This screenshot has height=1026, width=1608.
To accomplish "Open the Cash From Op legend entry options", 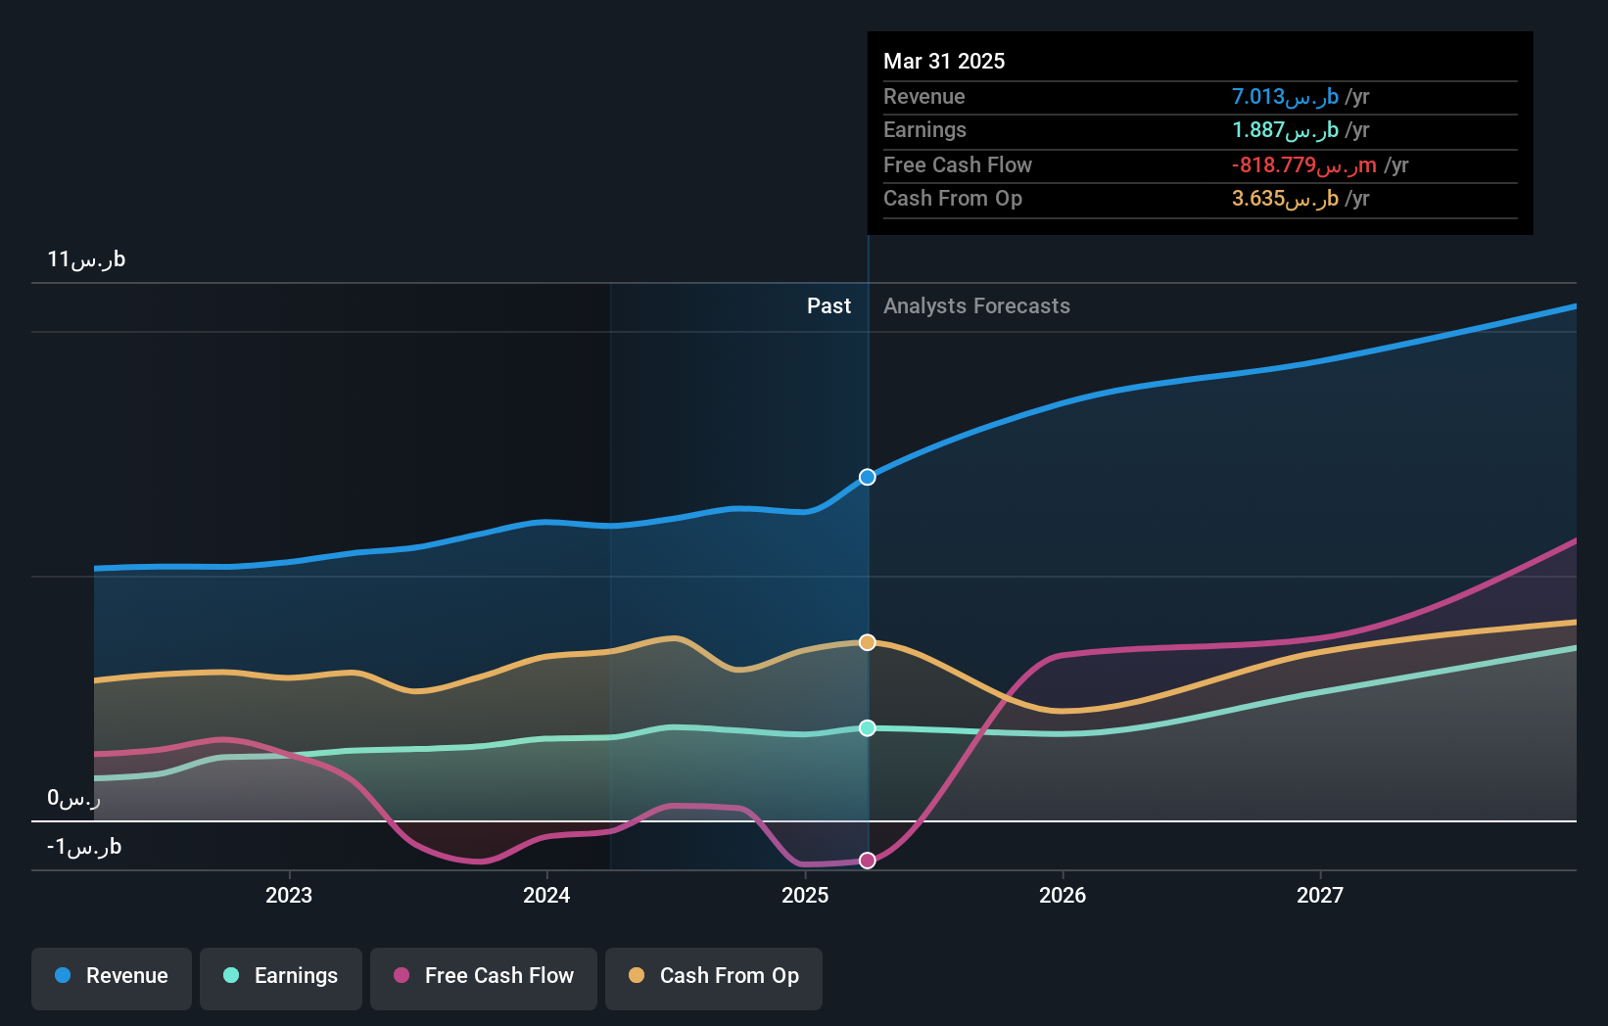I will coord(713,976).
